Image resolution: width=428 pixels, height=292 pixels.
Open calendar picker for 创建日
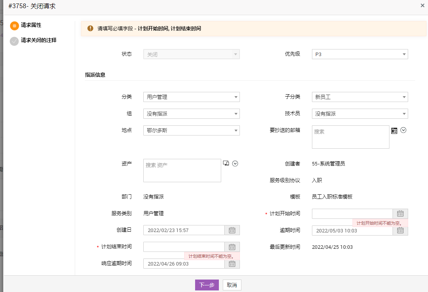[x=232, y=230]
